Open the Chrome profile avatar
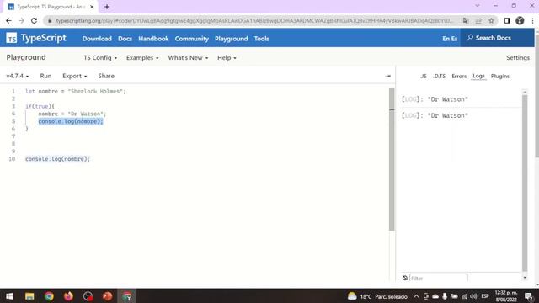This screenshot has width=539, height=303. 520,20
